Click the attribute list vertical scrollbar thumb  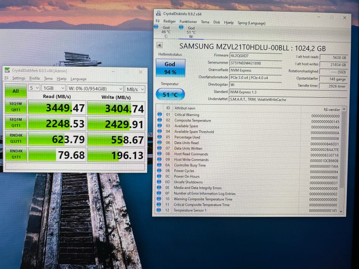click(x=343, y=149)
